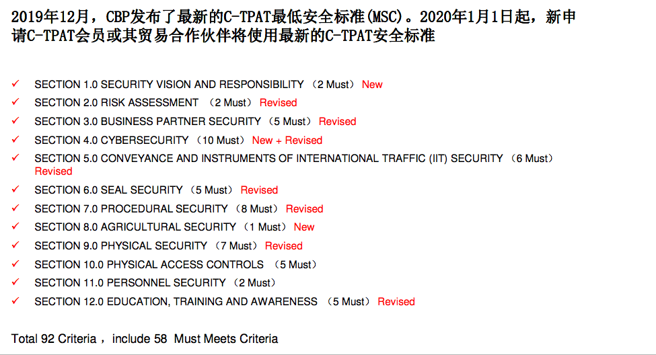Click the checkmark next to Agricultural Security

tap(15, 227)
